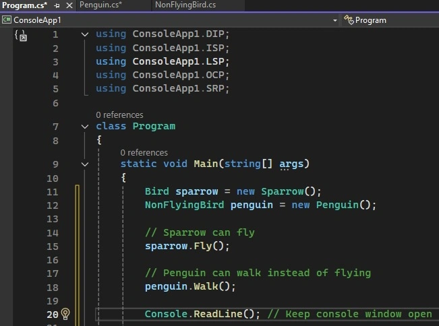Click the args parameter in Main

[291, 164]
